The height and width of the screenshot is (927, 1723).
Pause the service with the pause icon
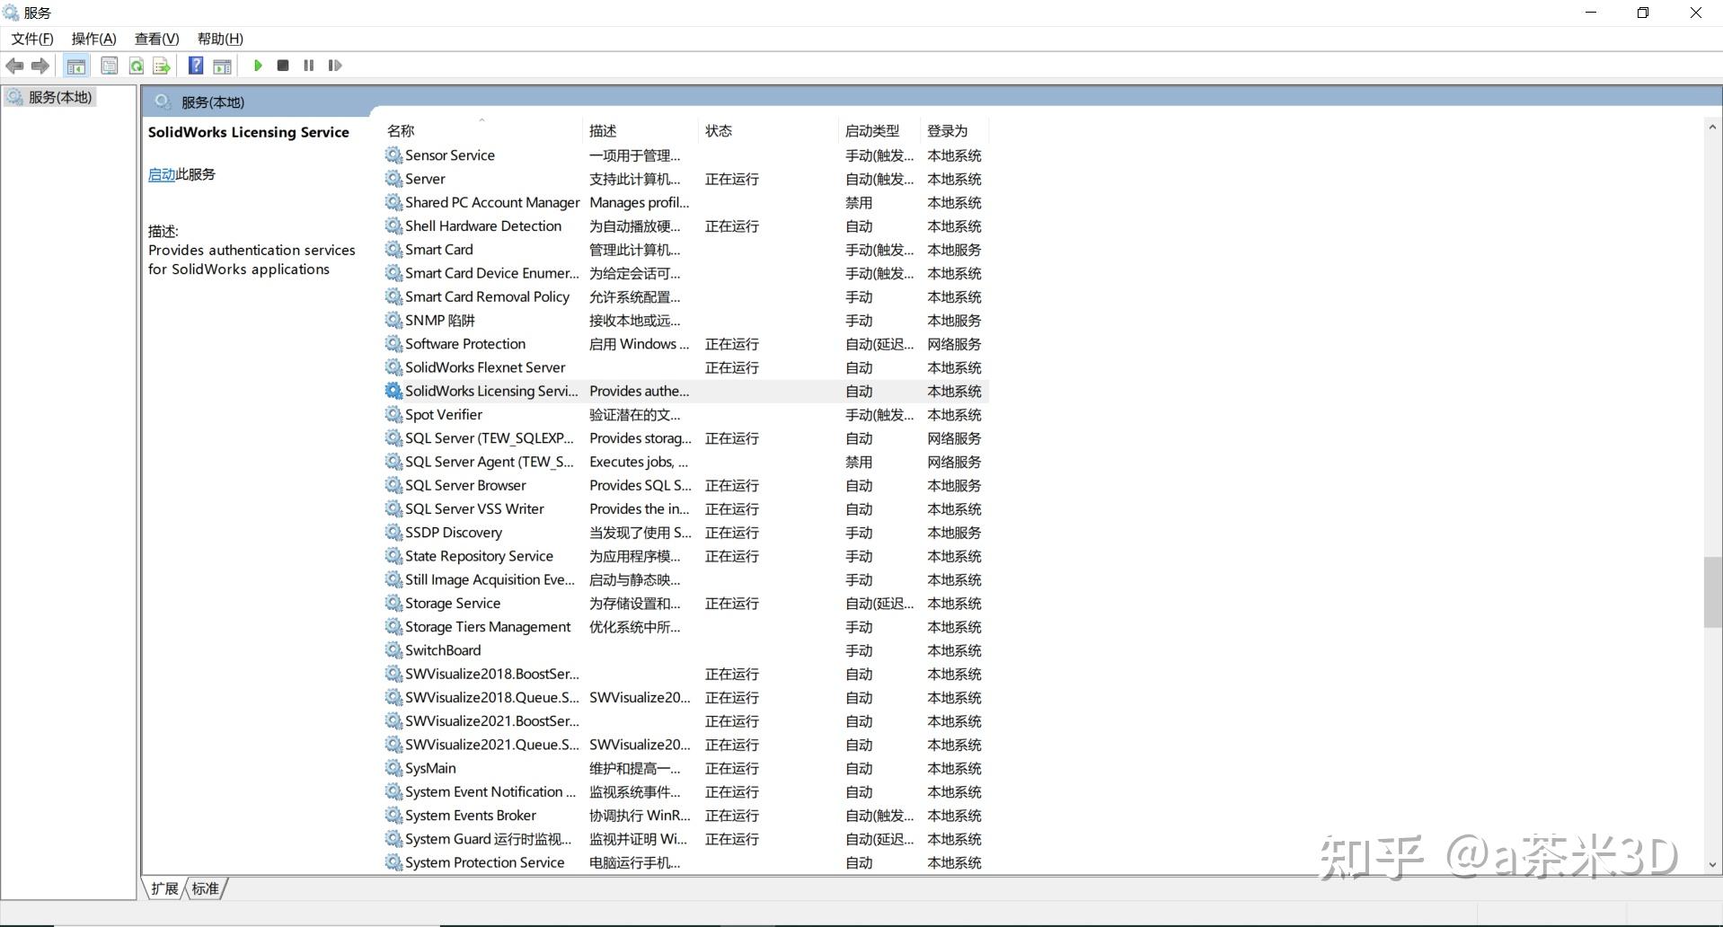pos(309,66)
